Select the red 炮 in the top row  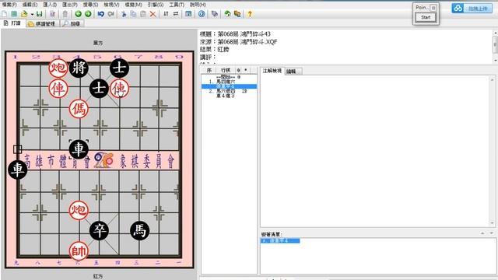coord(58,68)
